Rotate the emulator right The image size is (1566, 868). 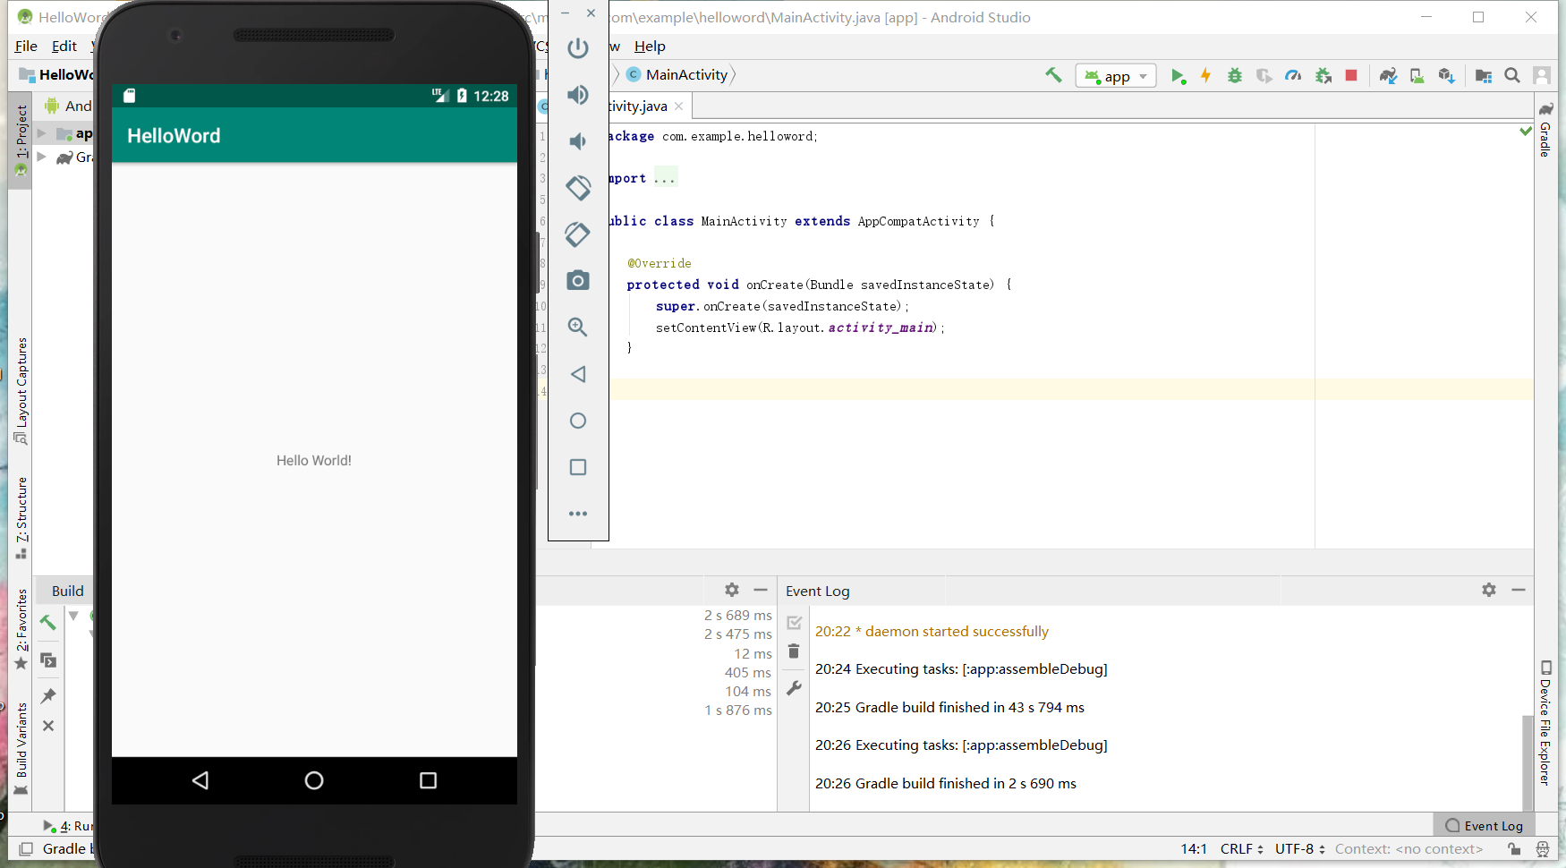pyautogui.click(x=578, y=234)
